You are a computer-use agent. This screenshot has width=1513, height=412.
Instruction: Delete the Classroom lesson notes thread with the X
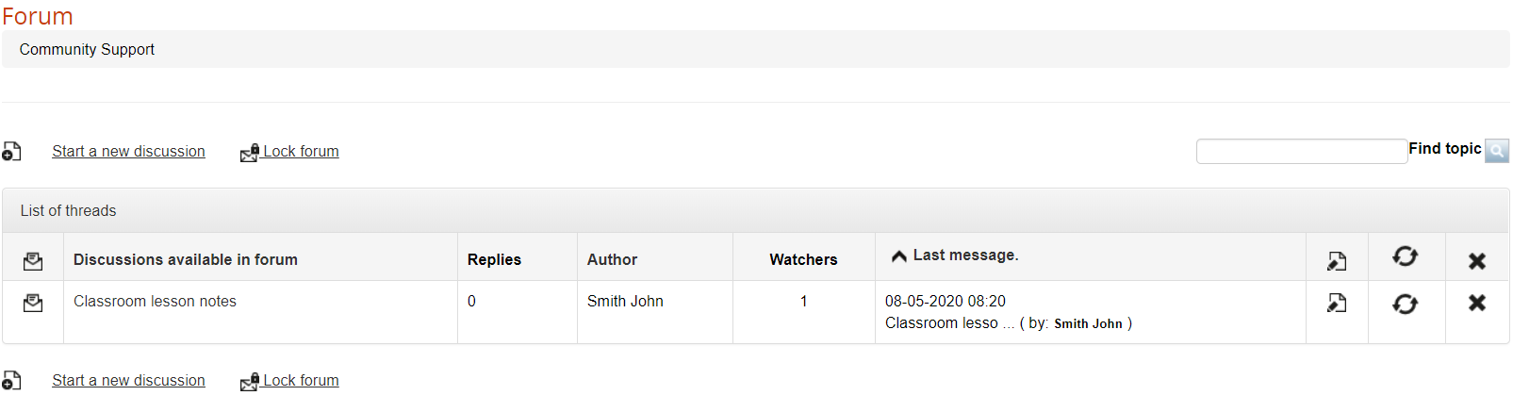pos(1477,303)
